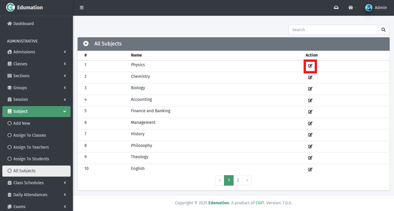
Task: Open the History edit action
Action: point(310,135)
